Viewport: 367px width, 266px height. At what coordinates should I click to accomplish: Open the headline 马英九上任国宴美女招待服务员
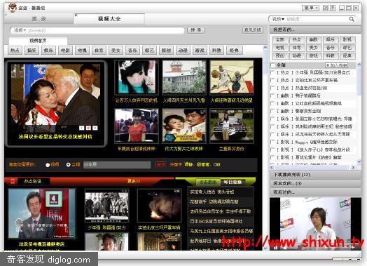point(221,231)
